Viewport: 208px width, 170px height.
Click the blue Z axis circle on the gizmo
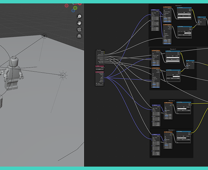[73, 11]
